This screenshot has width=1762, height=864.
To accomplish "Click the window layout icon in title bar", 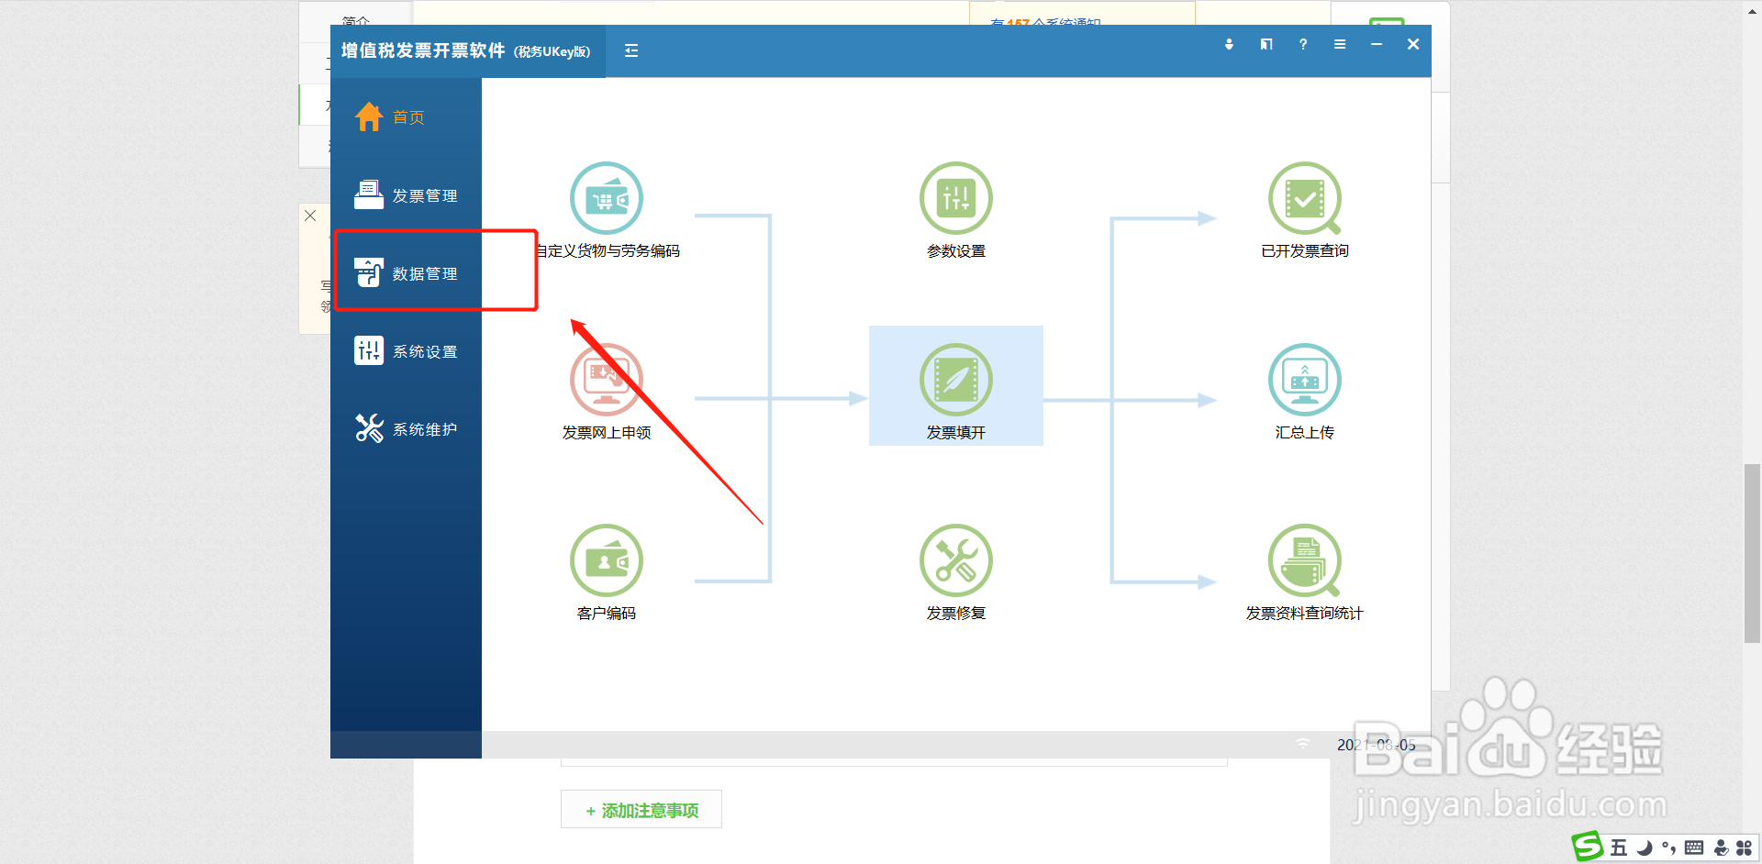I will pos(1266,44).
